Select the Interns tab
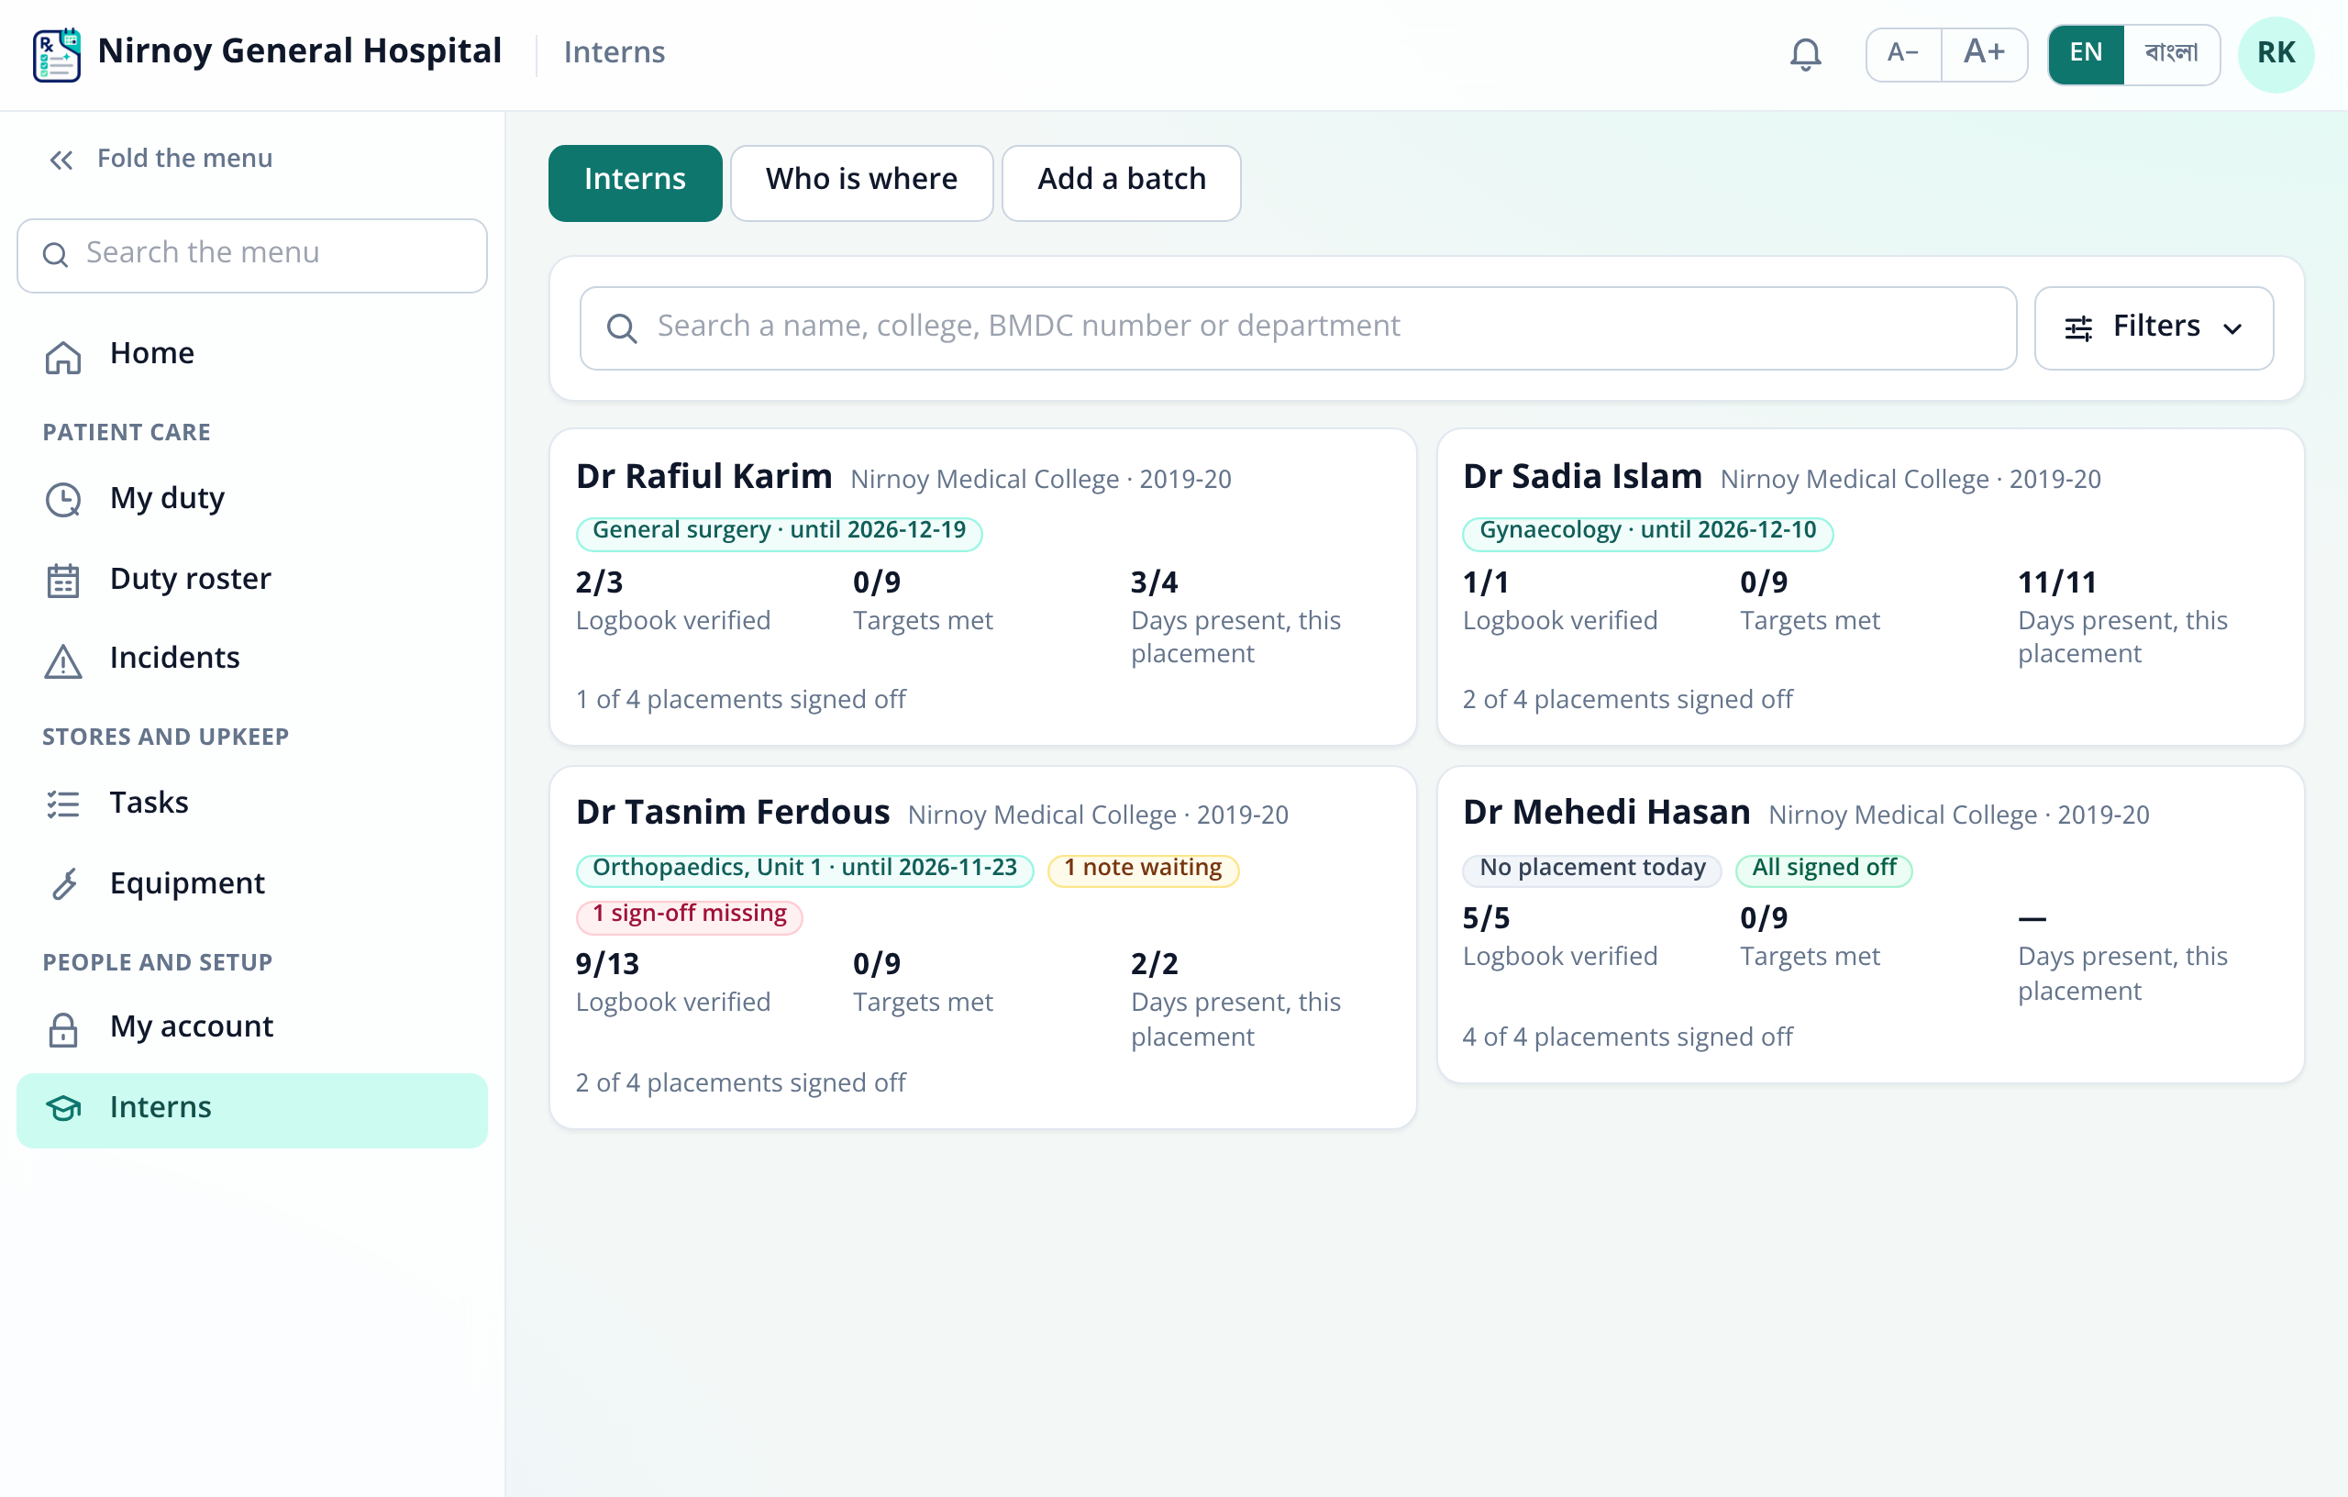 pyautogui.click(x=635, y=183)
